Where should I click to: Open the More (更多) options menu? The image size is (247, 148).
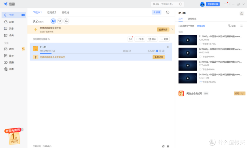[164, 39]
